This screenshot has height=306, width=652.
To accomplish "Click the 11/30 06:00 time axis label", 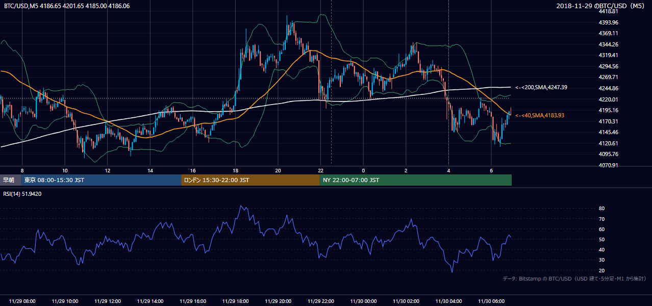I will pos(491,301).
